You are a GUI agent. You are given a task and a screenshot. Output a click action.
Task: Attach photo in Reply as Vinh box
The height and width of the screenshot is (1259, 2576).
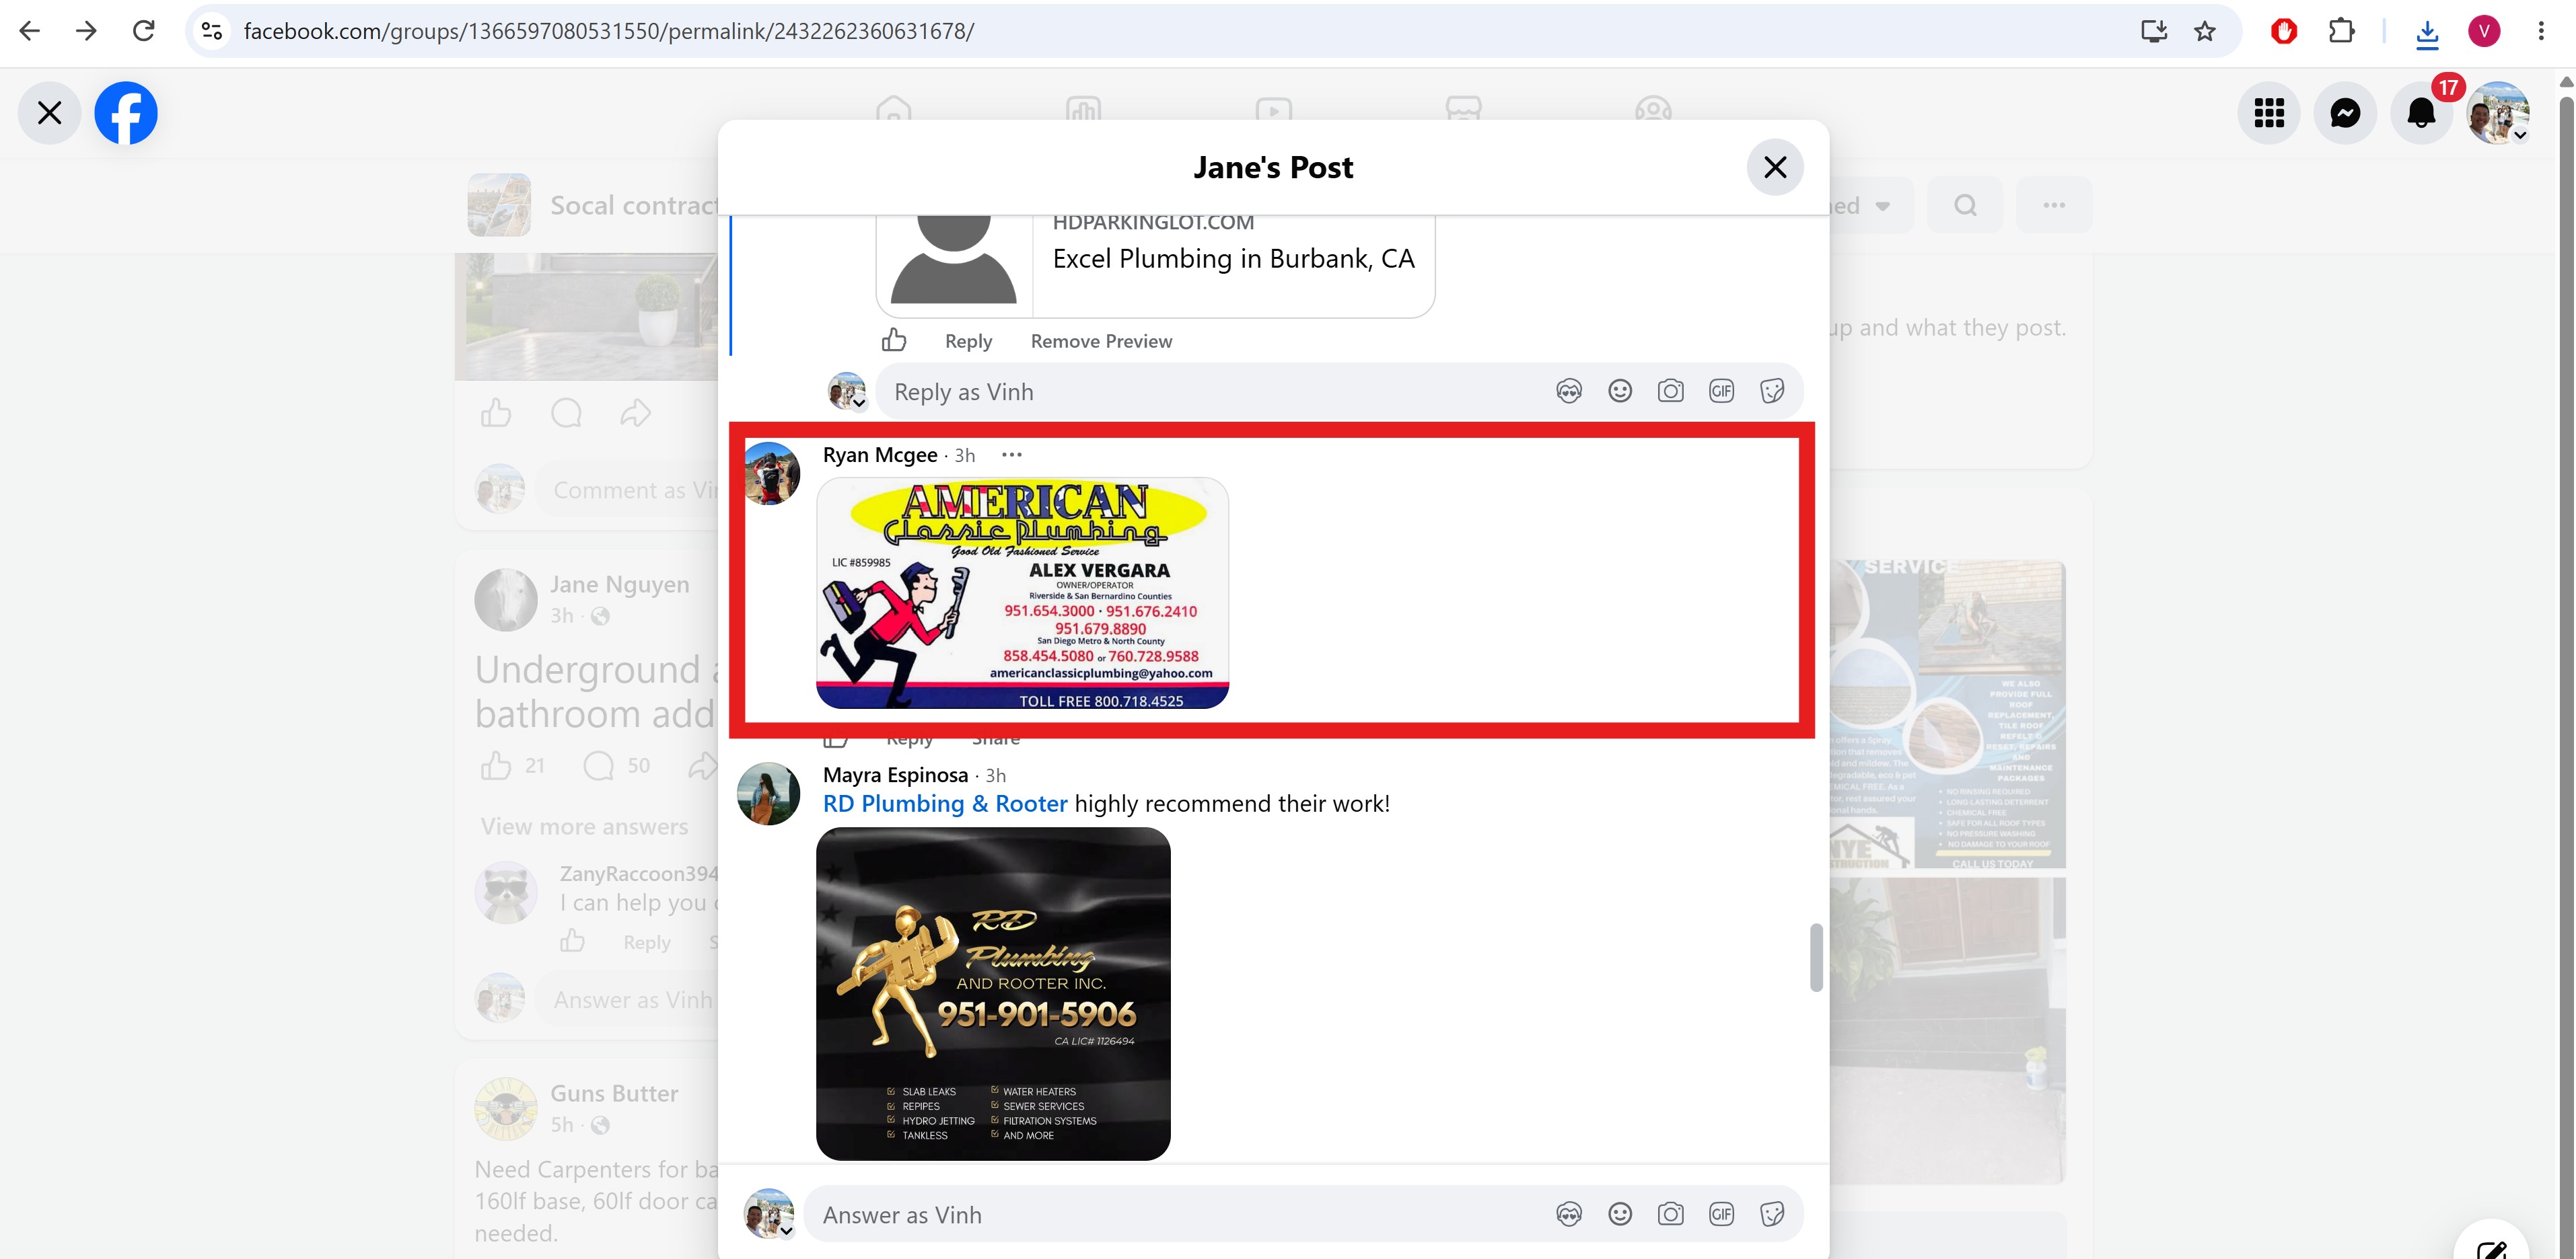[1671, 391]
